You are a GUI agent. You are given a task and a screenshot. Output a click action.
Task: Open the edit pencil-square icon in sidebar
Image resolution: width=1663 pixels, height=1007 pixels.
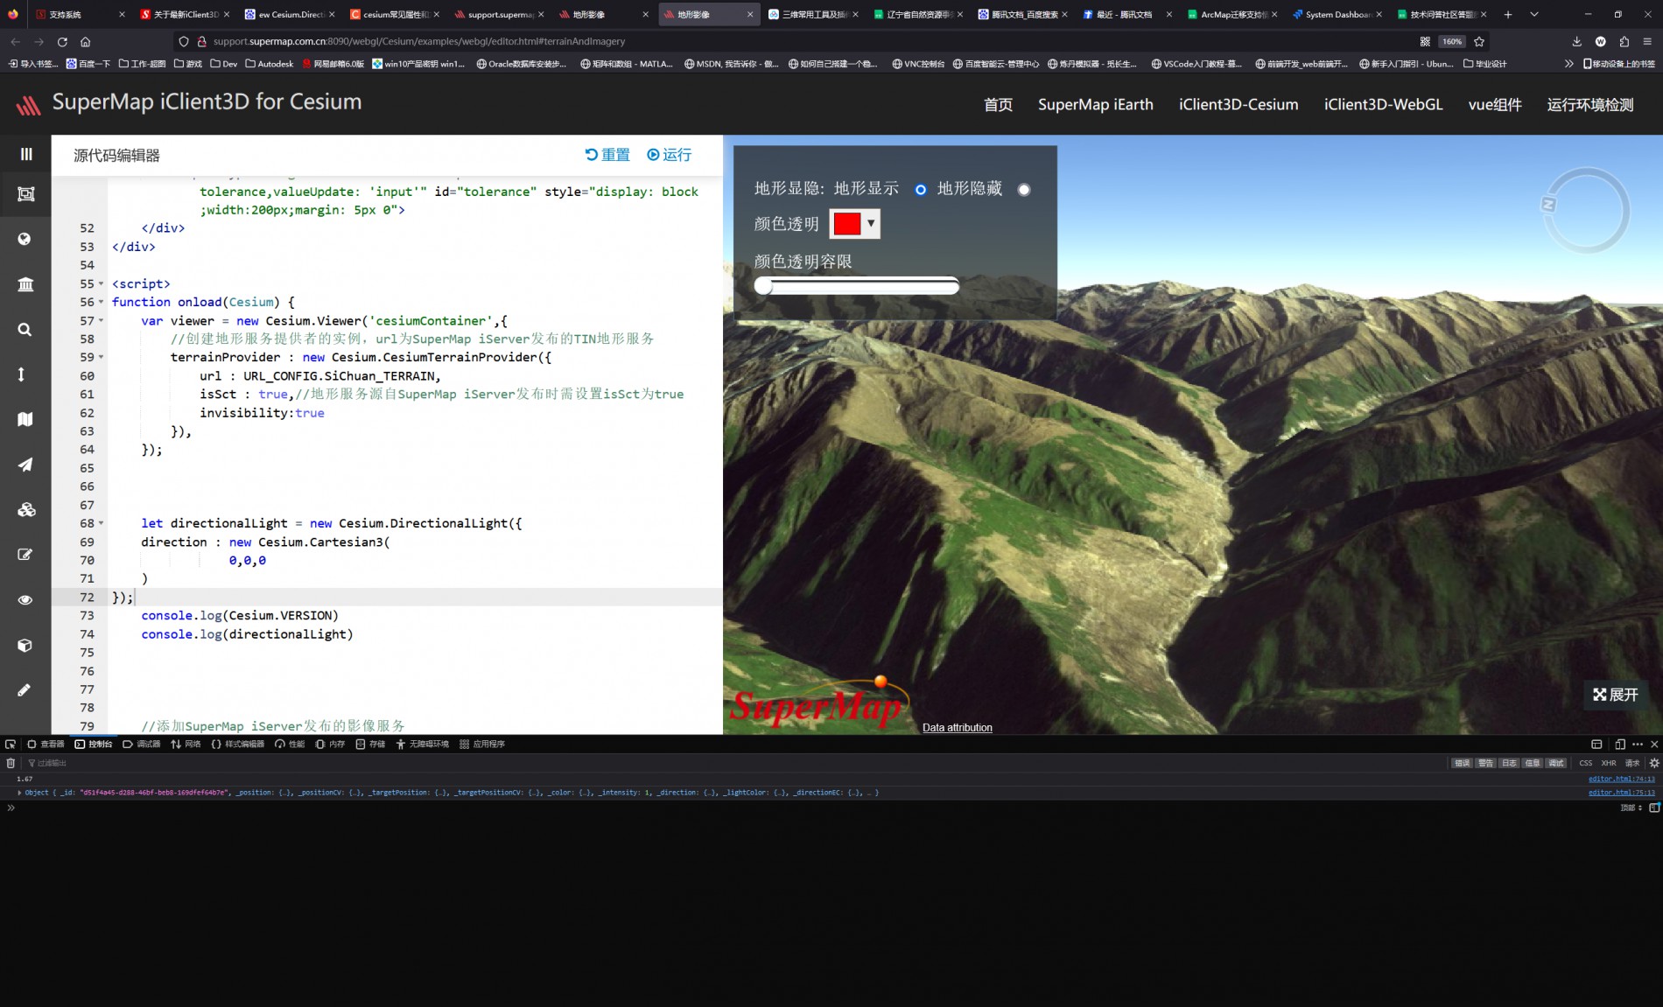tap(25, 555)
